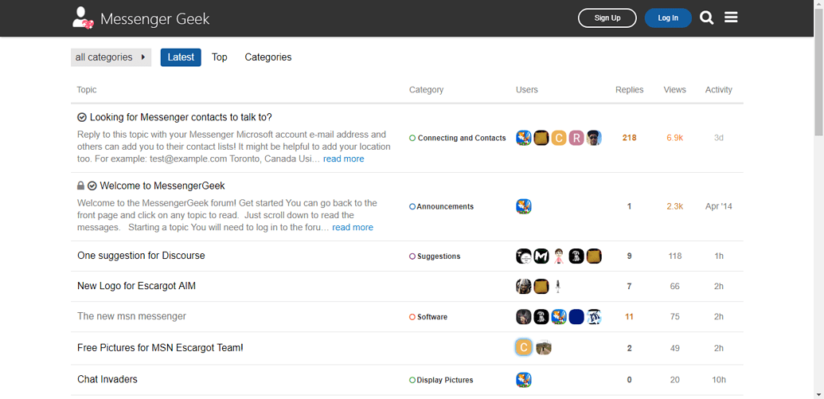Click the first avatar in the Looking for Messenger contacts row
Image resolution: width=824 pixels, height=399 pixels.
coord(524,139)
